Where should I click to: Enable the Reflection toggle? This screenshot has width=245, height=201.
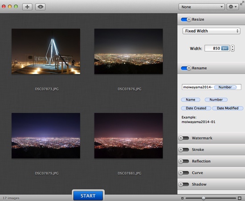click(184, 161)
